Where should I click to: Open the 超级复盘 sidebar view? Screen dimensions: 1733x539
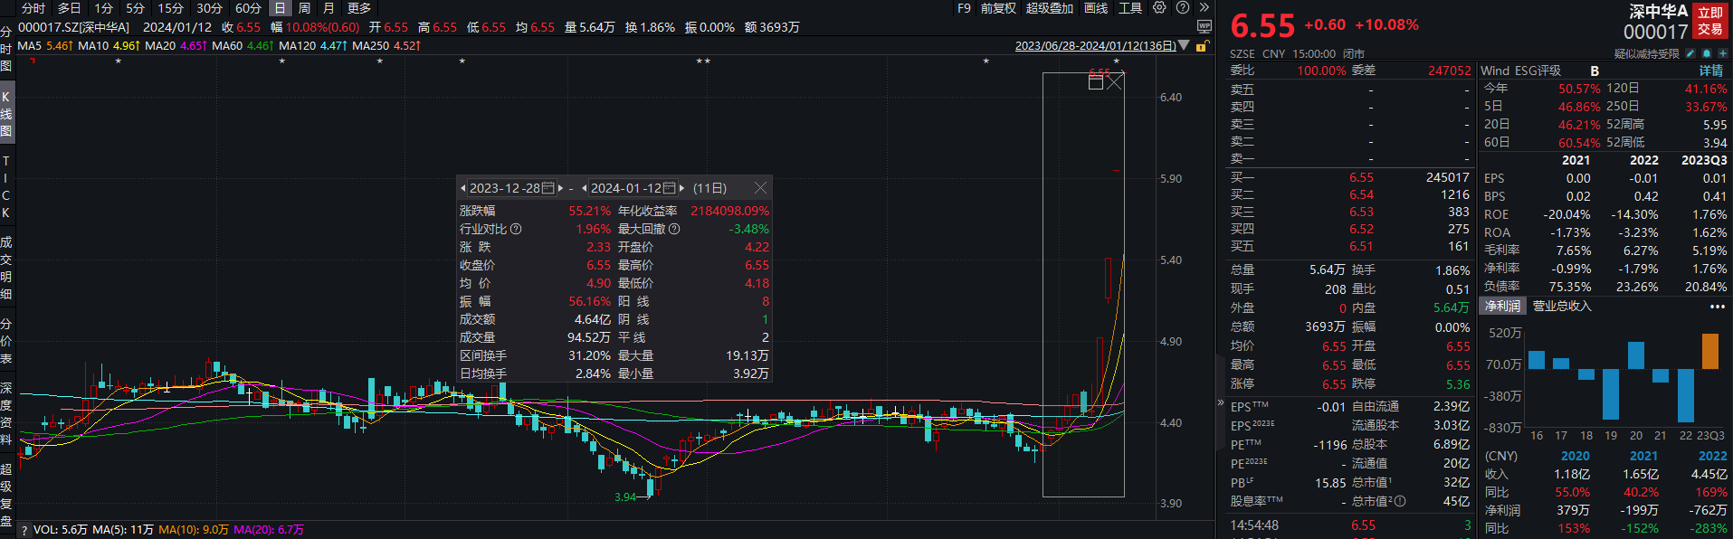click(x=6, y=495)
